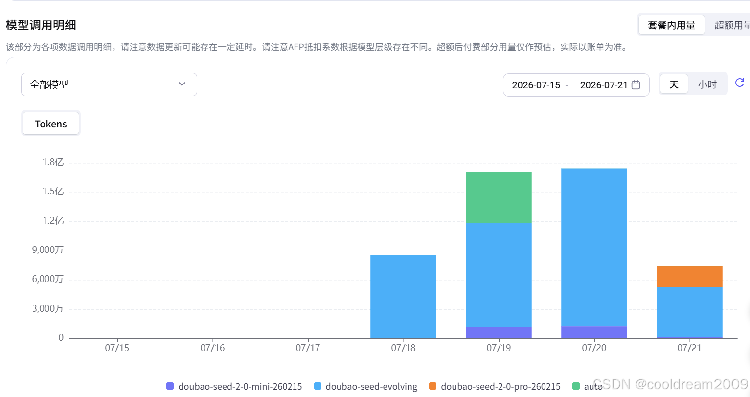750x397 pixels.
Task: Edit the end date 2026-07-21
Action: pyautogui.click(x=604, y=85)
